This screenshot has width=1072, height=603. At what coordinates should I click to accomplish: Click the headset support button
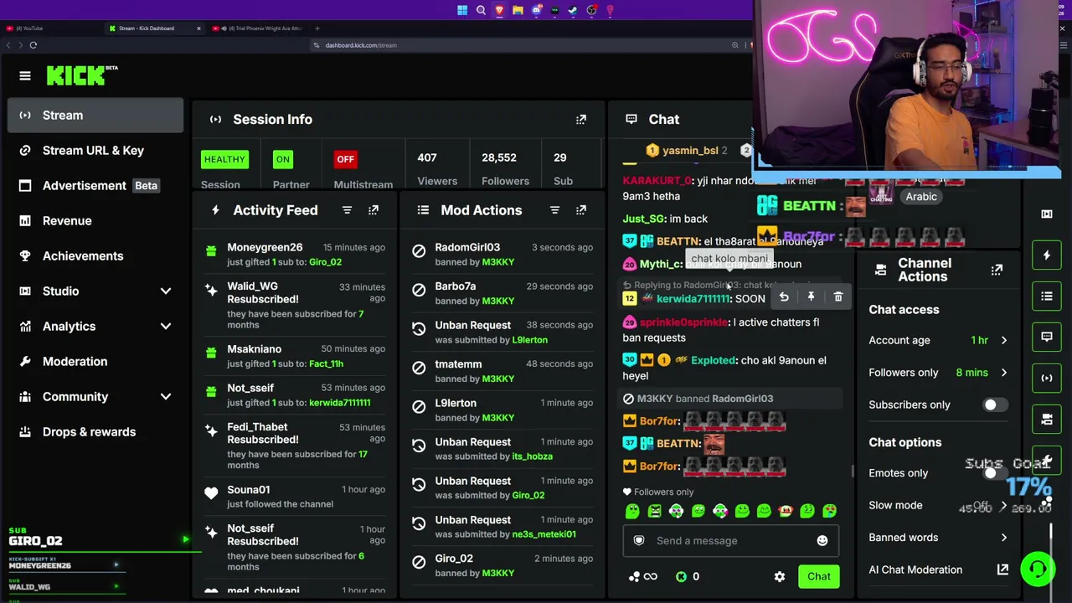coord(1038,569)
